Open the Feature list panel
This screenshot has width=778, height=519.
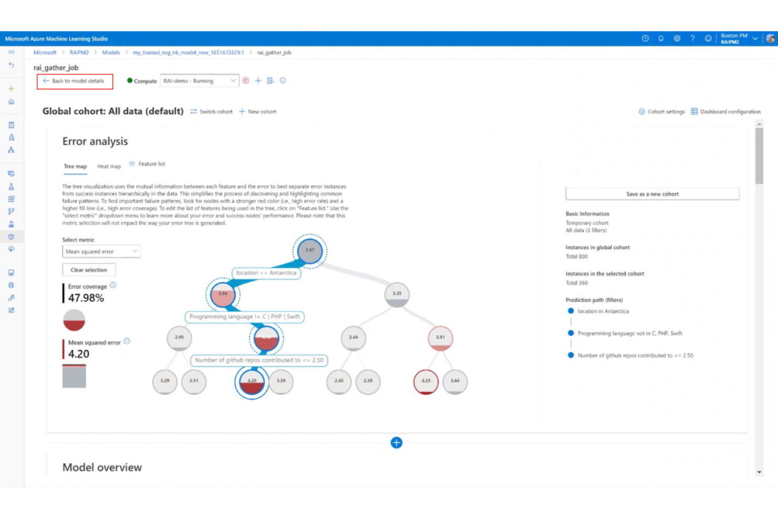click(x=147, y=164)
